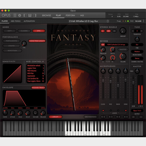Open the three-dot instrument options menu
This screenshot has width=146, height=146.
click(x=143, y=21)
